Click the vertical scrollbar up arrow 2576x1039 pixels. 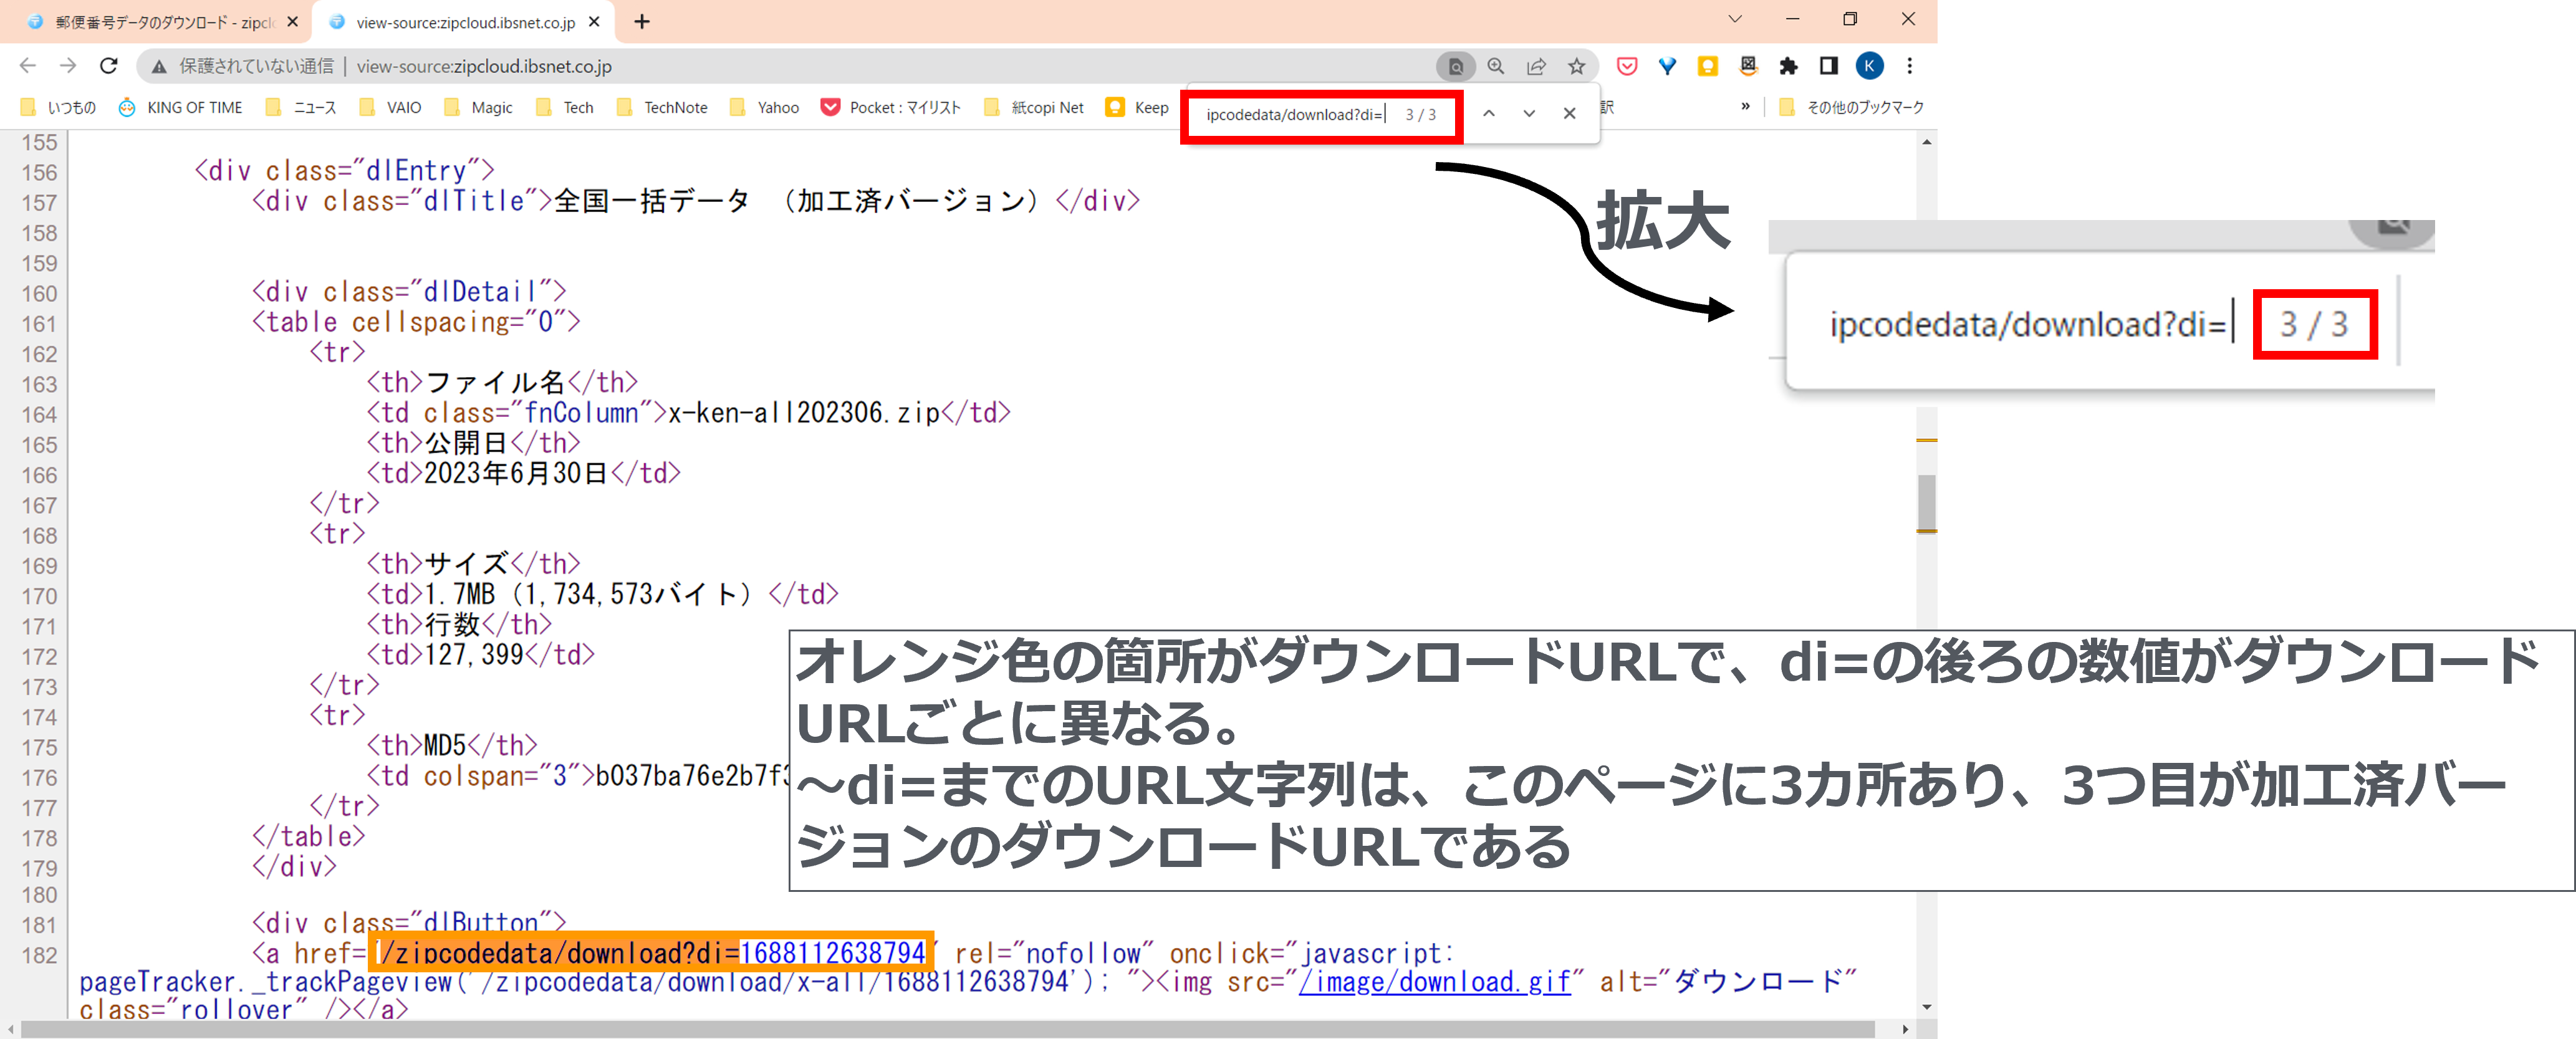coord(1926,142)
